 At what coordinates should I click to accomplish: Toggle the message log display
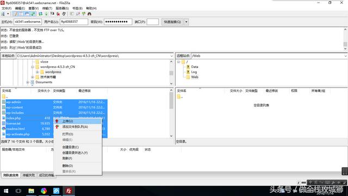(x=15, y=14)
